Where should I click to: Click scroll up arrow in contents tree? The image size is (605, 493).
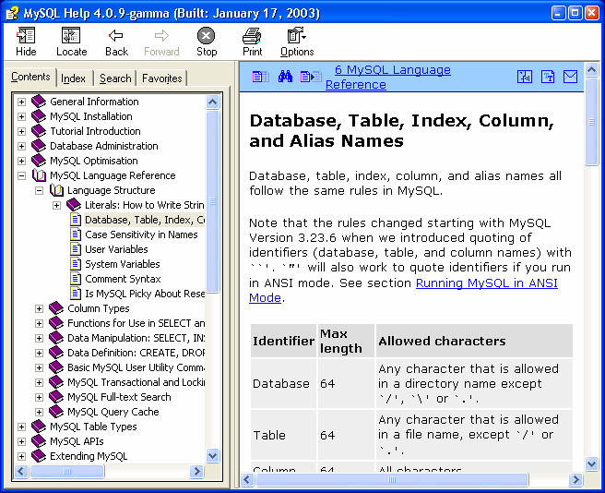point(213,102)
